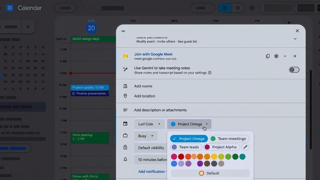
Task: Expand the Guest permissions section
Action: tap(295, 39)
